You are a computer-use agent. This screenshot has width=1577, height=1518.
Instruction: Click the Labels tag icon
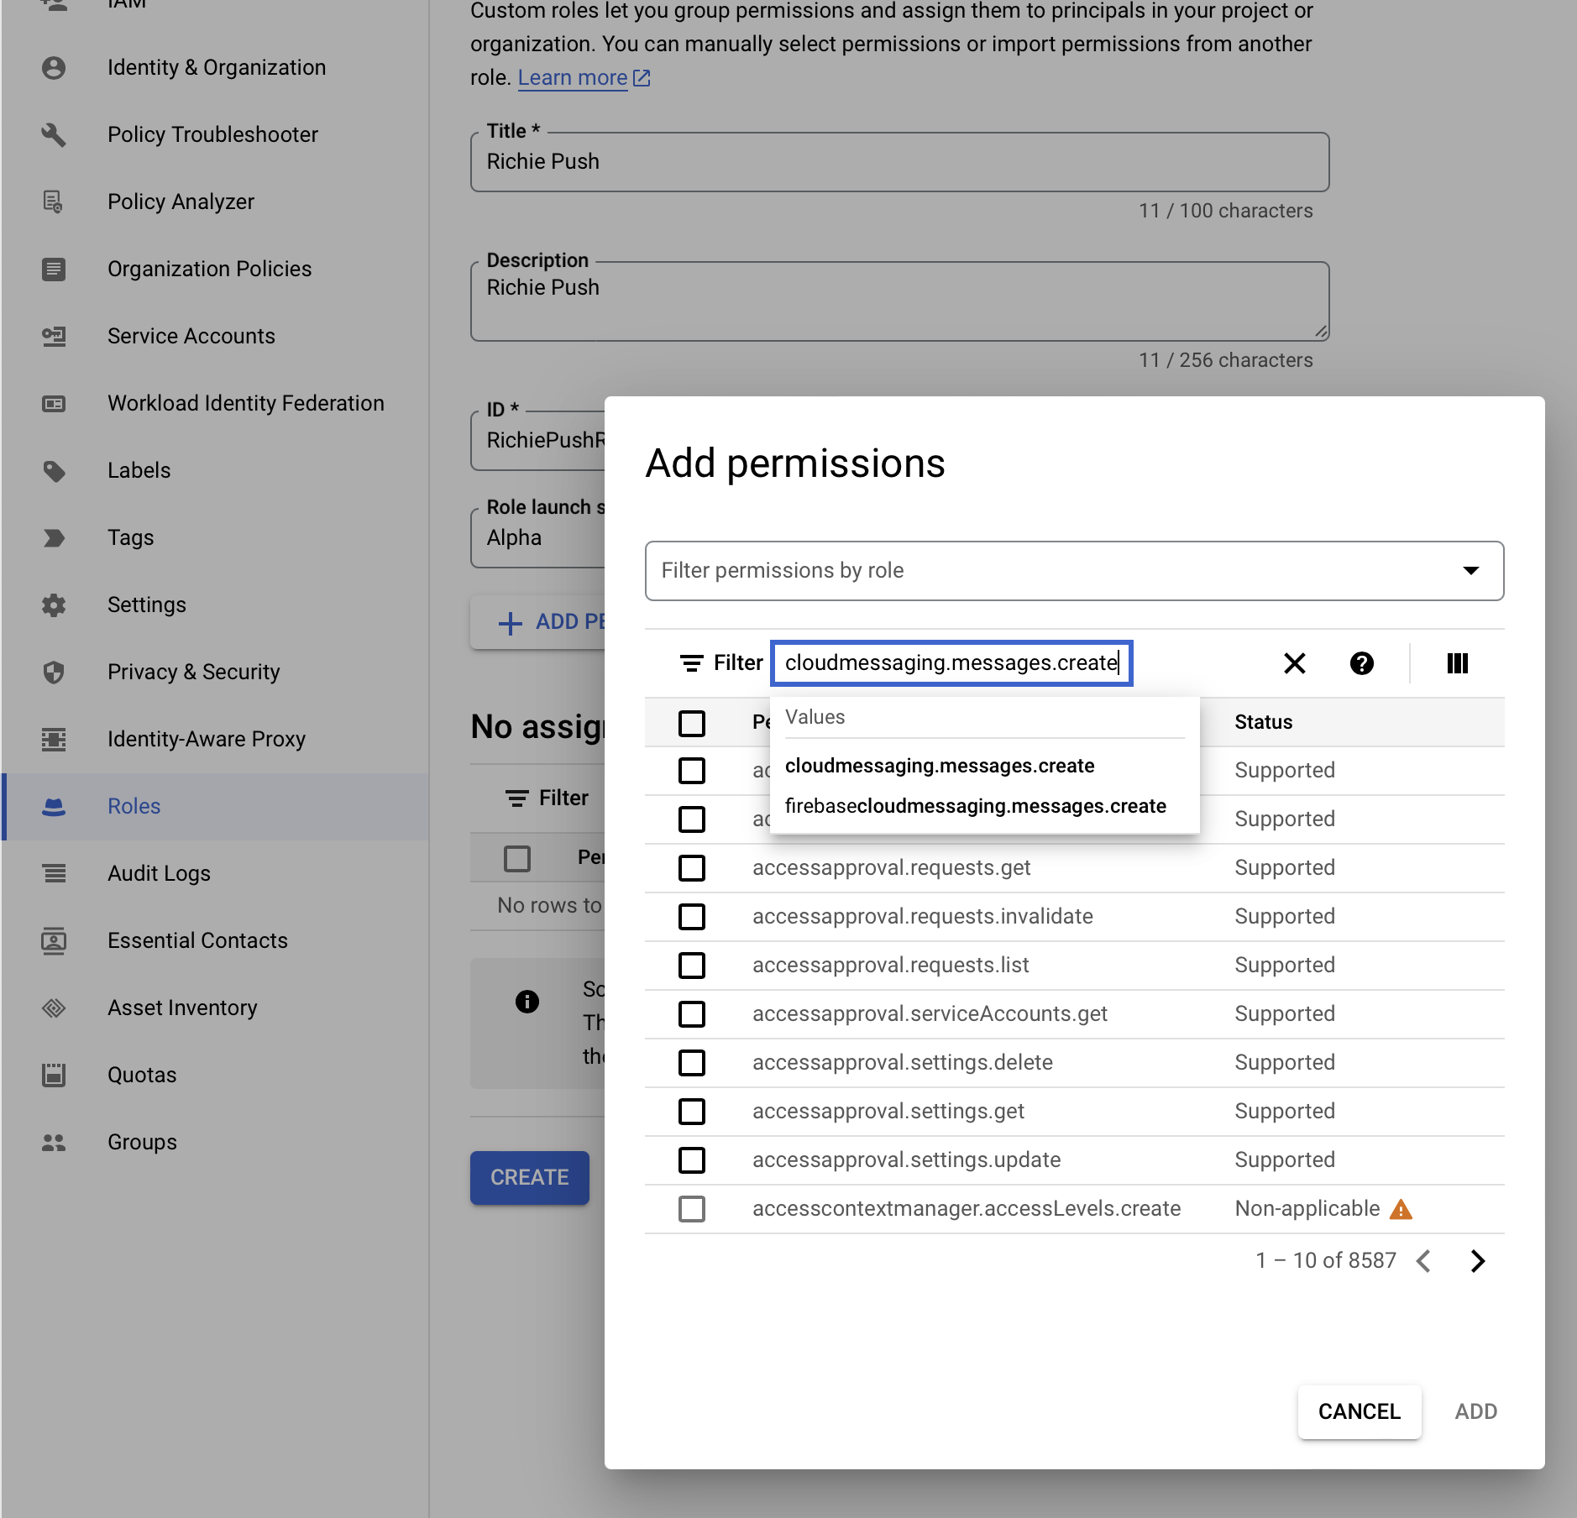54,470
